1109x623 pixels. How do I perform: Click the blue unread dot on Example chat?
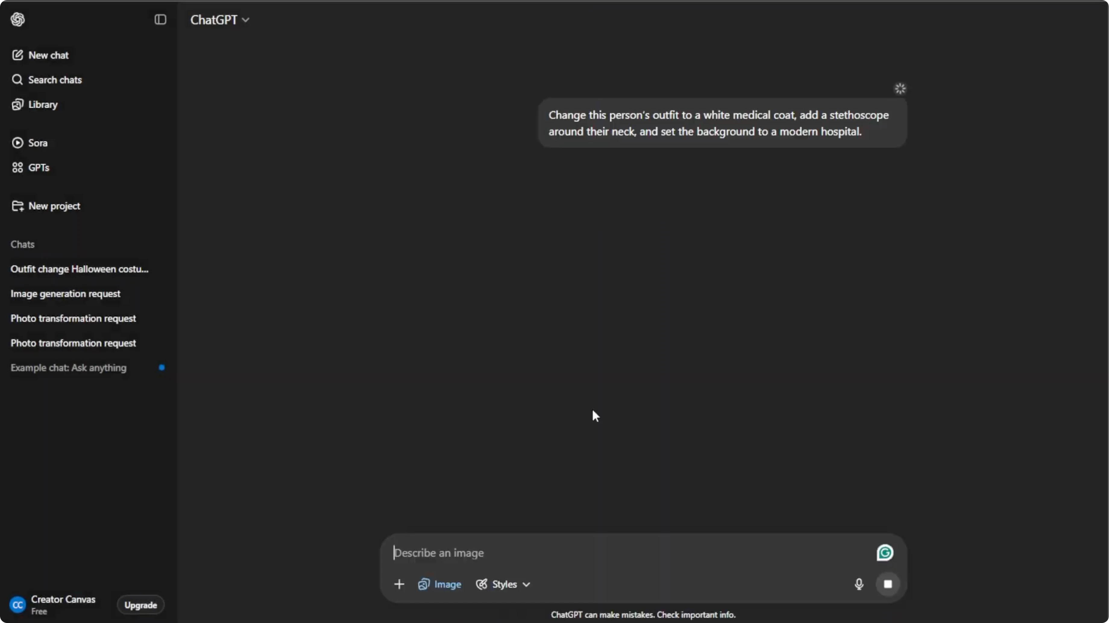point(162,367)
